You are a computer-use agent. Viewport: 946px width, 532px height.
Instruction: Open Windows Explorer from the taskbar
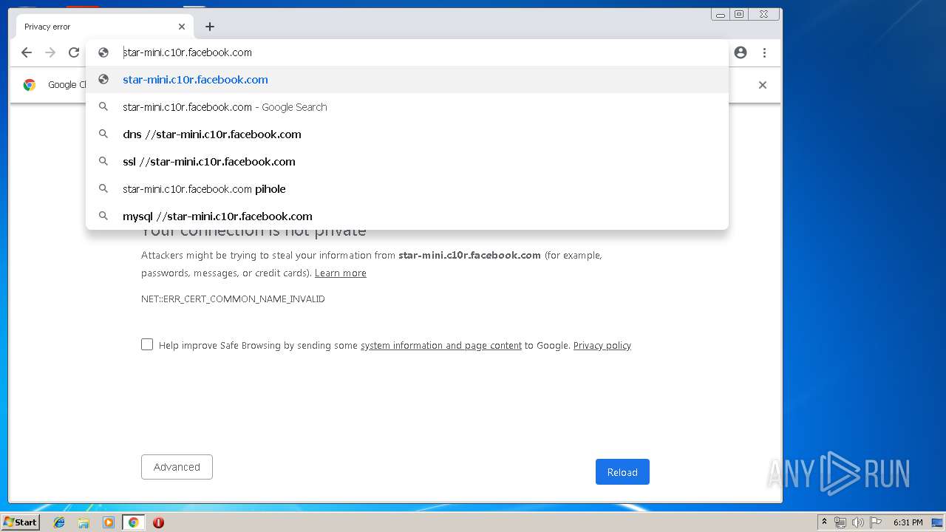pyautogui.click(x=84, y=522)
